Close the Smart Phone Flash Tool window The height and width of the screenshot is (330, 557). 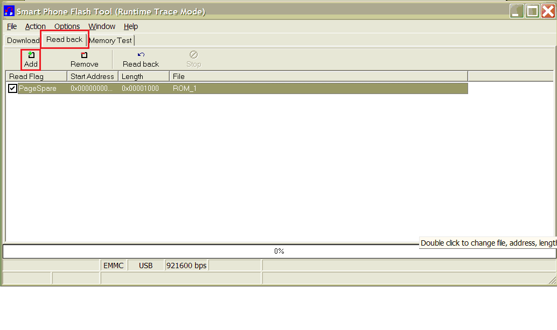point(548,11)
